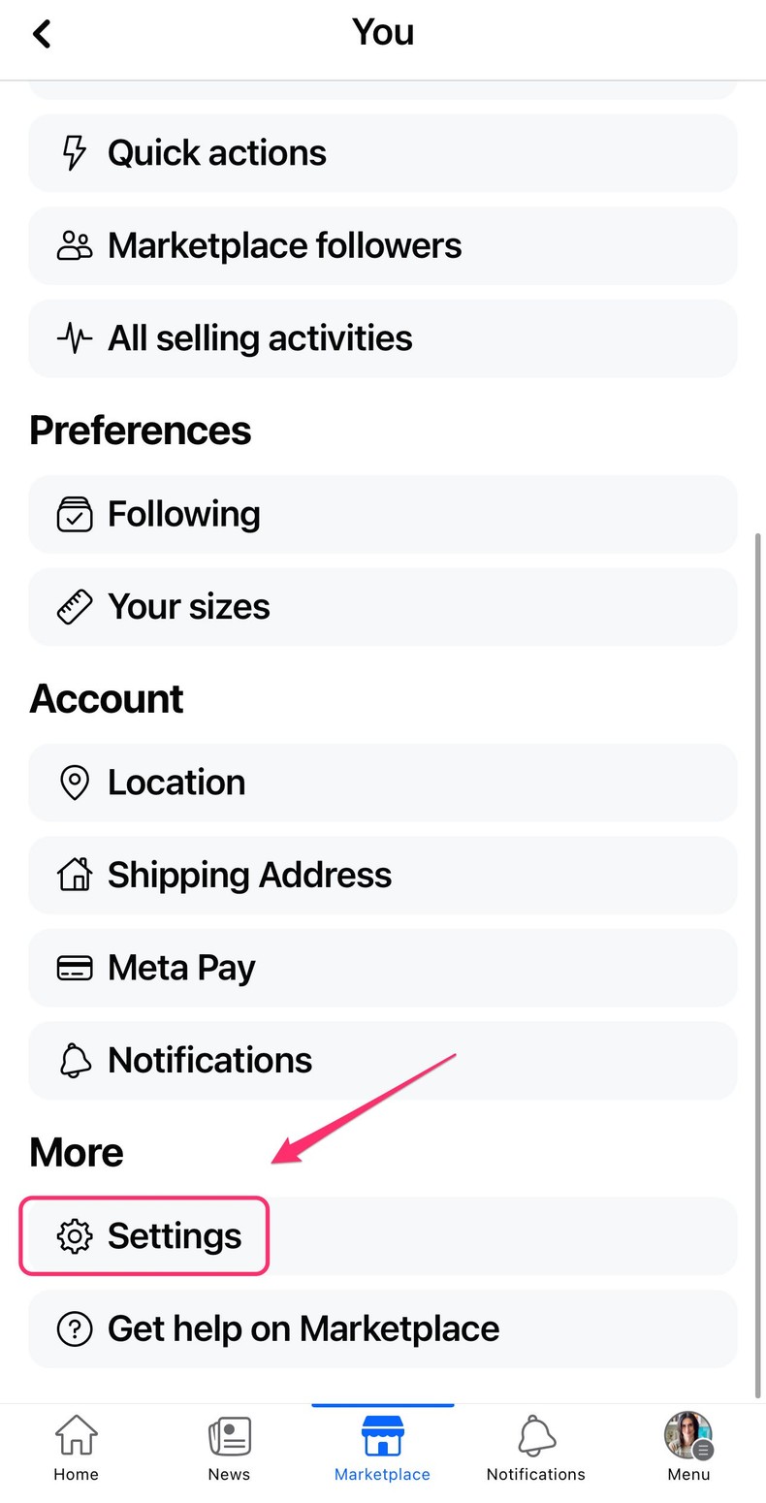Select the house icon next to Shipping Address
This screenshot has height=1503, width=766.
tap(75, 874)
